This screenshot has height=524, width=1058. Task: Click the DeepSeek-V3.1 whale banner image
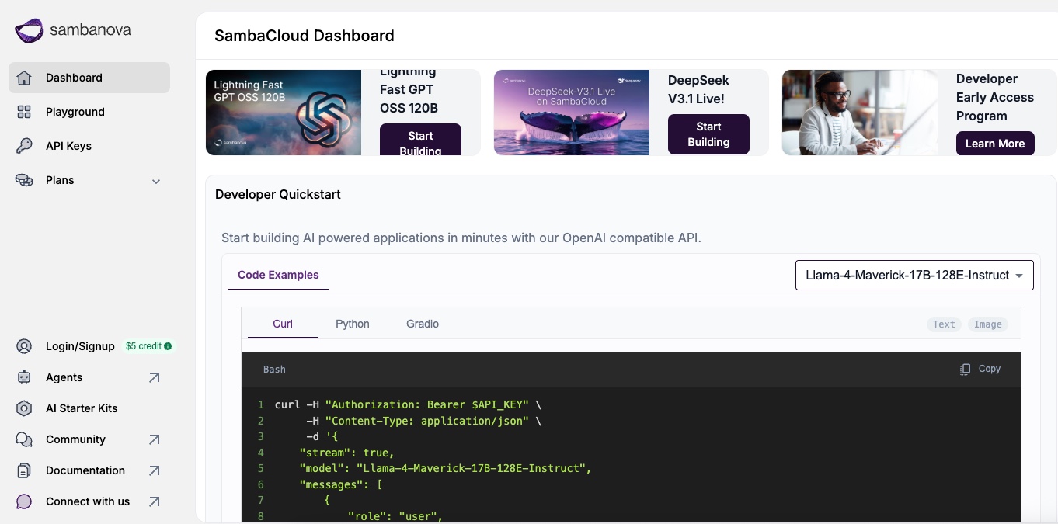pyautogui.click(x=572, y=113)
